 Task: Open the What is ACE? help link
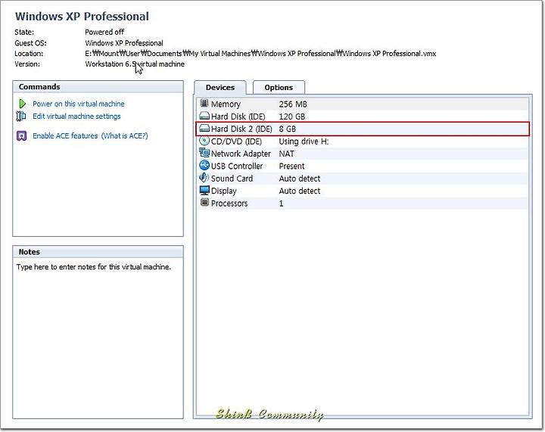tap(124, 135)
